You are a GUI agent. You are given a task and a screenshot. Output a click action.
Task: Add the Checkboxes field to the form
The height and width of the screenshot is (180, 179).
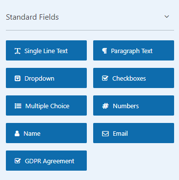(x=133, y=78)
